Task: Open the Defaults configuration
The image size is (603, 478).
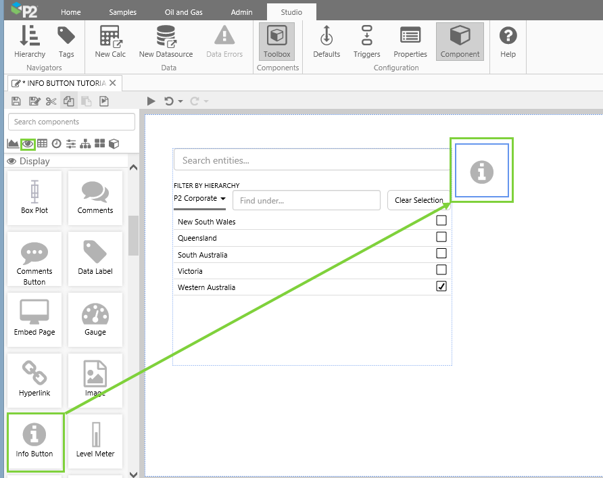Action: 327,41
